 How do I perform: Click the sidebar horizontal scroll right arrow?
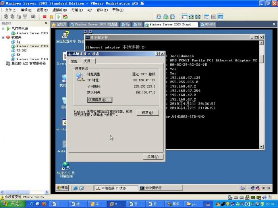tap(47, 192)
